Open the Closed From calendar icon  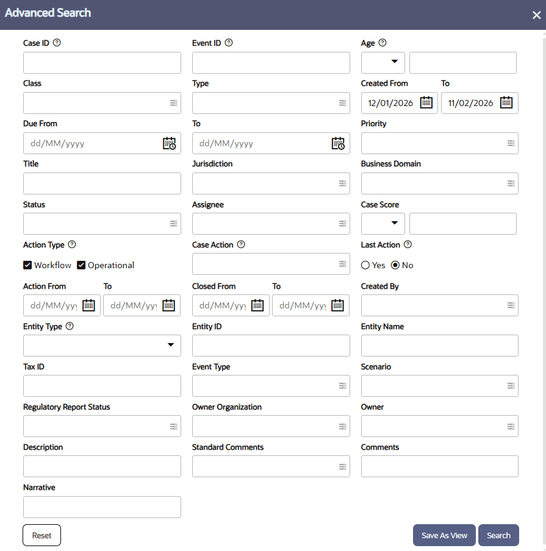coord(257,305)
